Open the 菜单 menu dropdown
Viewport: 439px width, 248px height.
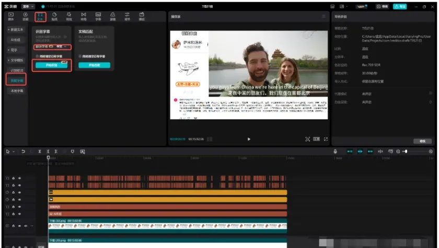click(28, 6)
